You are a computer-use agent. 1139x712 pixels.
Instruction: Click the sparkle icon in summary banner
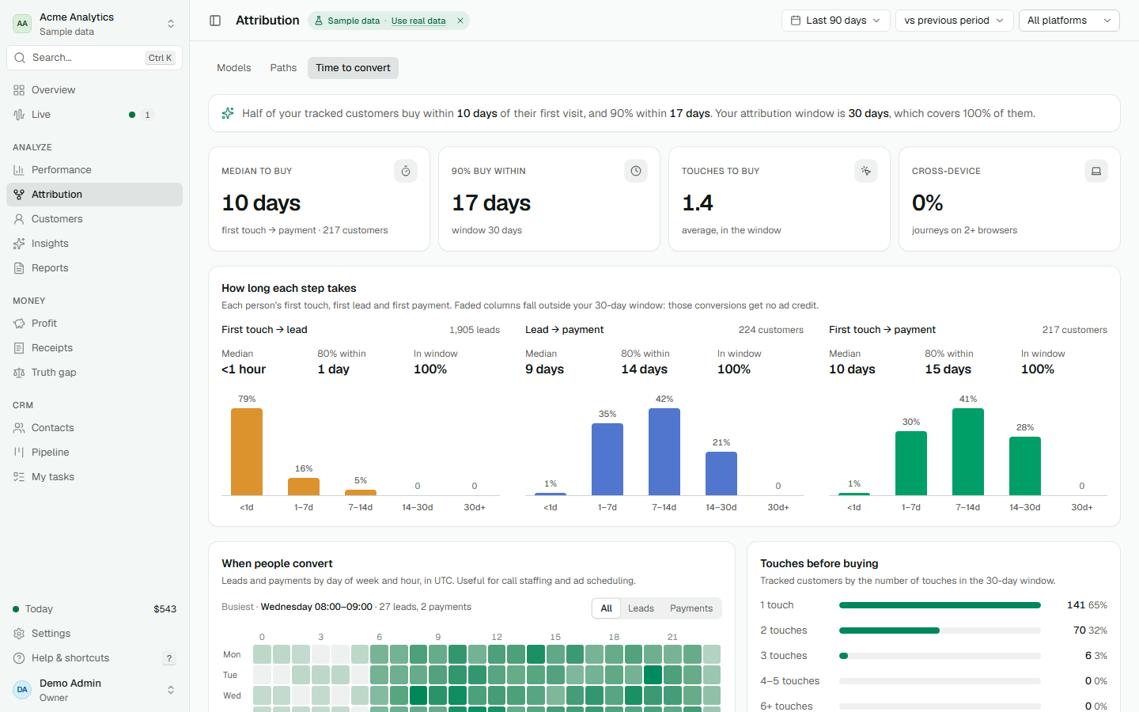[x=228, y=113]
